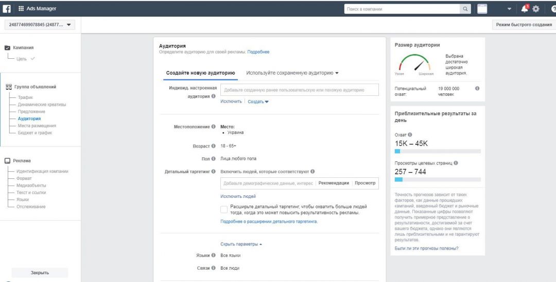Open the Ads Manager grid menu icon
This screenshot has height=282, width=556.
coord(21,9)
